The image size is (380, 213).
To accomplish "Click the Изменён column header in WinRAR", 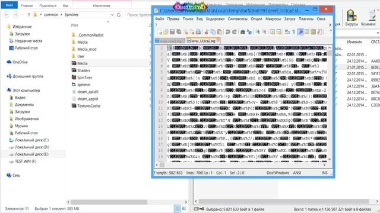I will (354, 42).
